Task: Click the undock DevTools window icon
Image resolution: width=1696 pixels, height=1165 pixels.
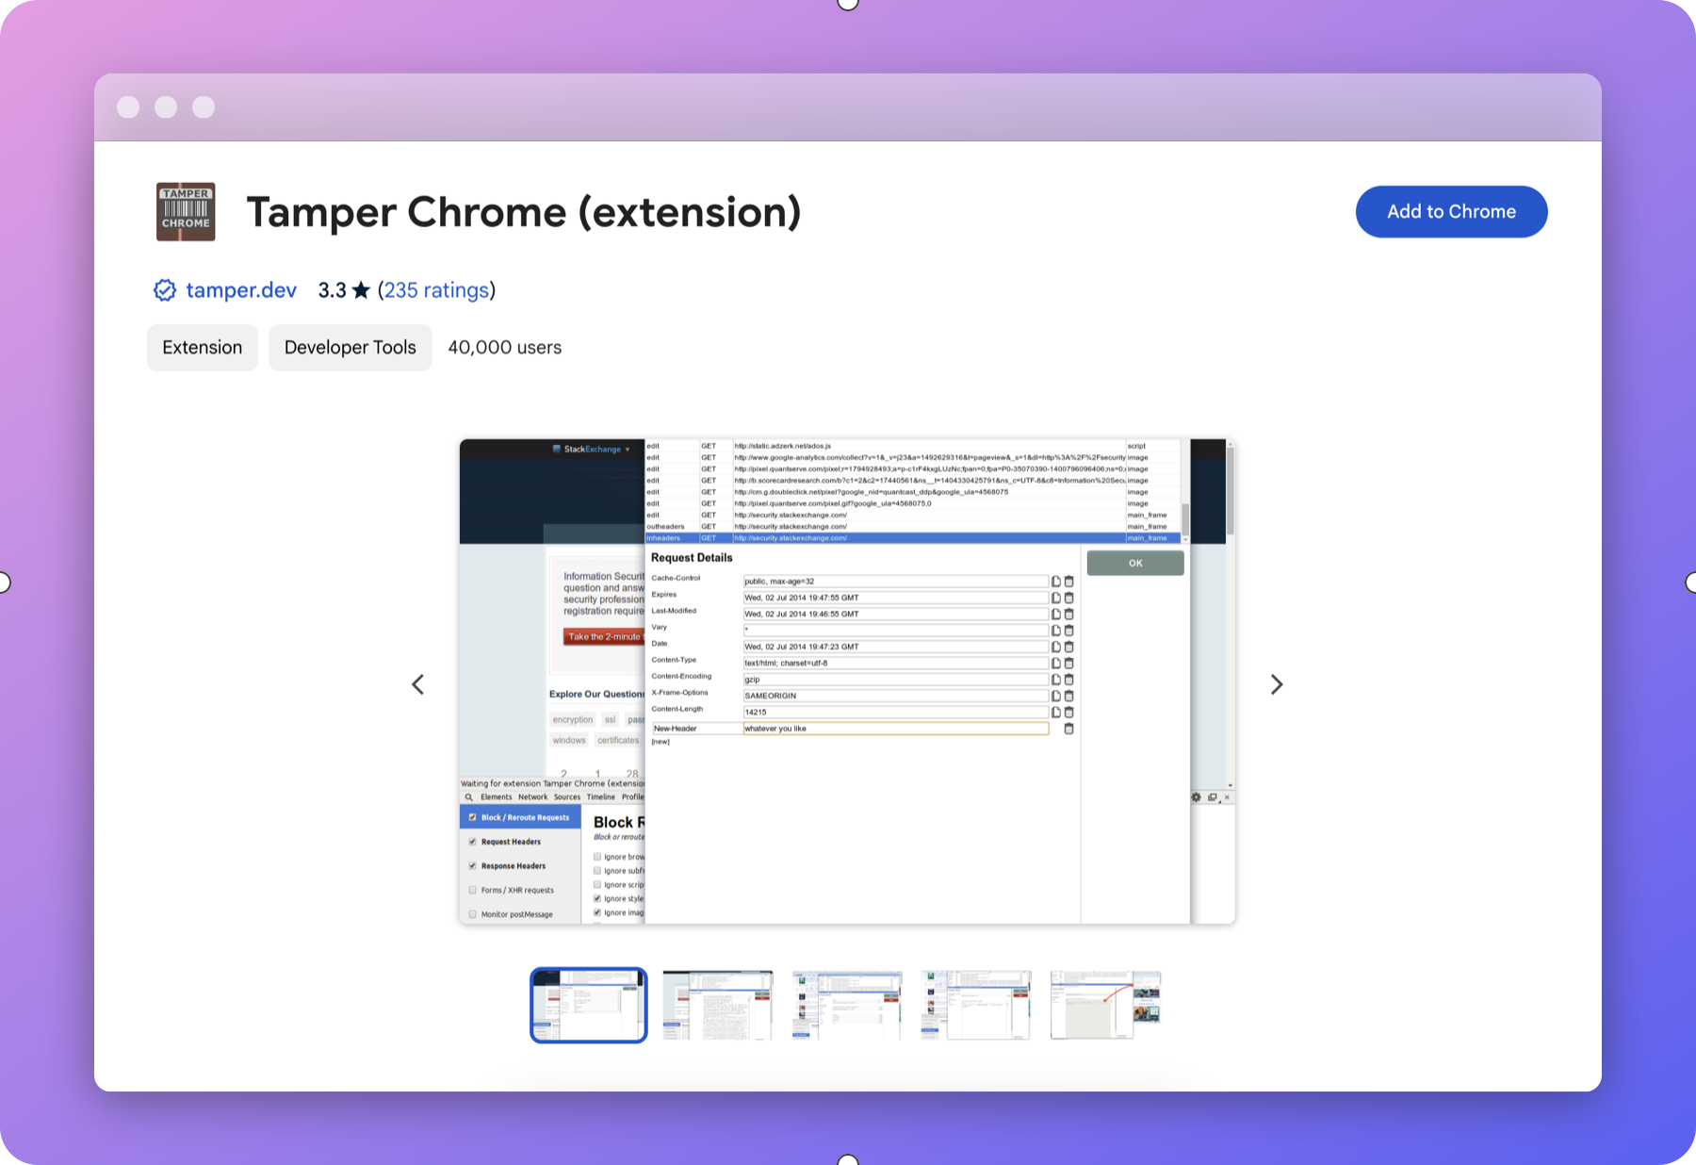Action: pyautogui.click(x=1211, y=797)
